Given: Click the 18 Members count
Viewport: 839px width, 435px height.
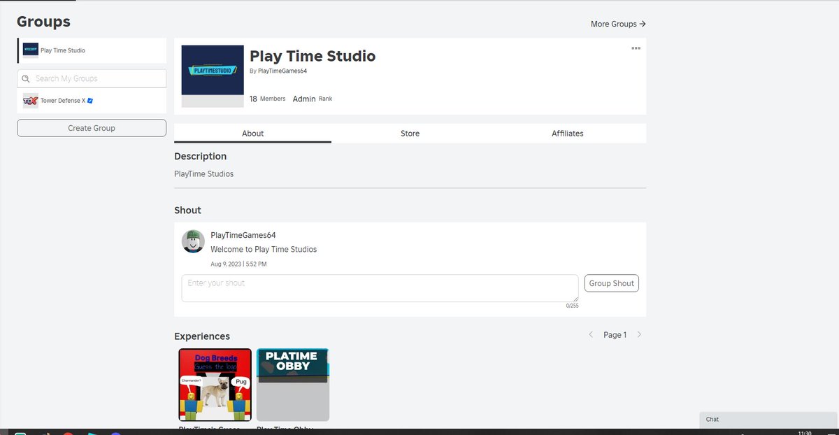Looking at the screenshot, I should [268, 99].
